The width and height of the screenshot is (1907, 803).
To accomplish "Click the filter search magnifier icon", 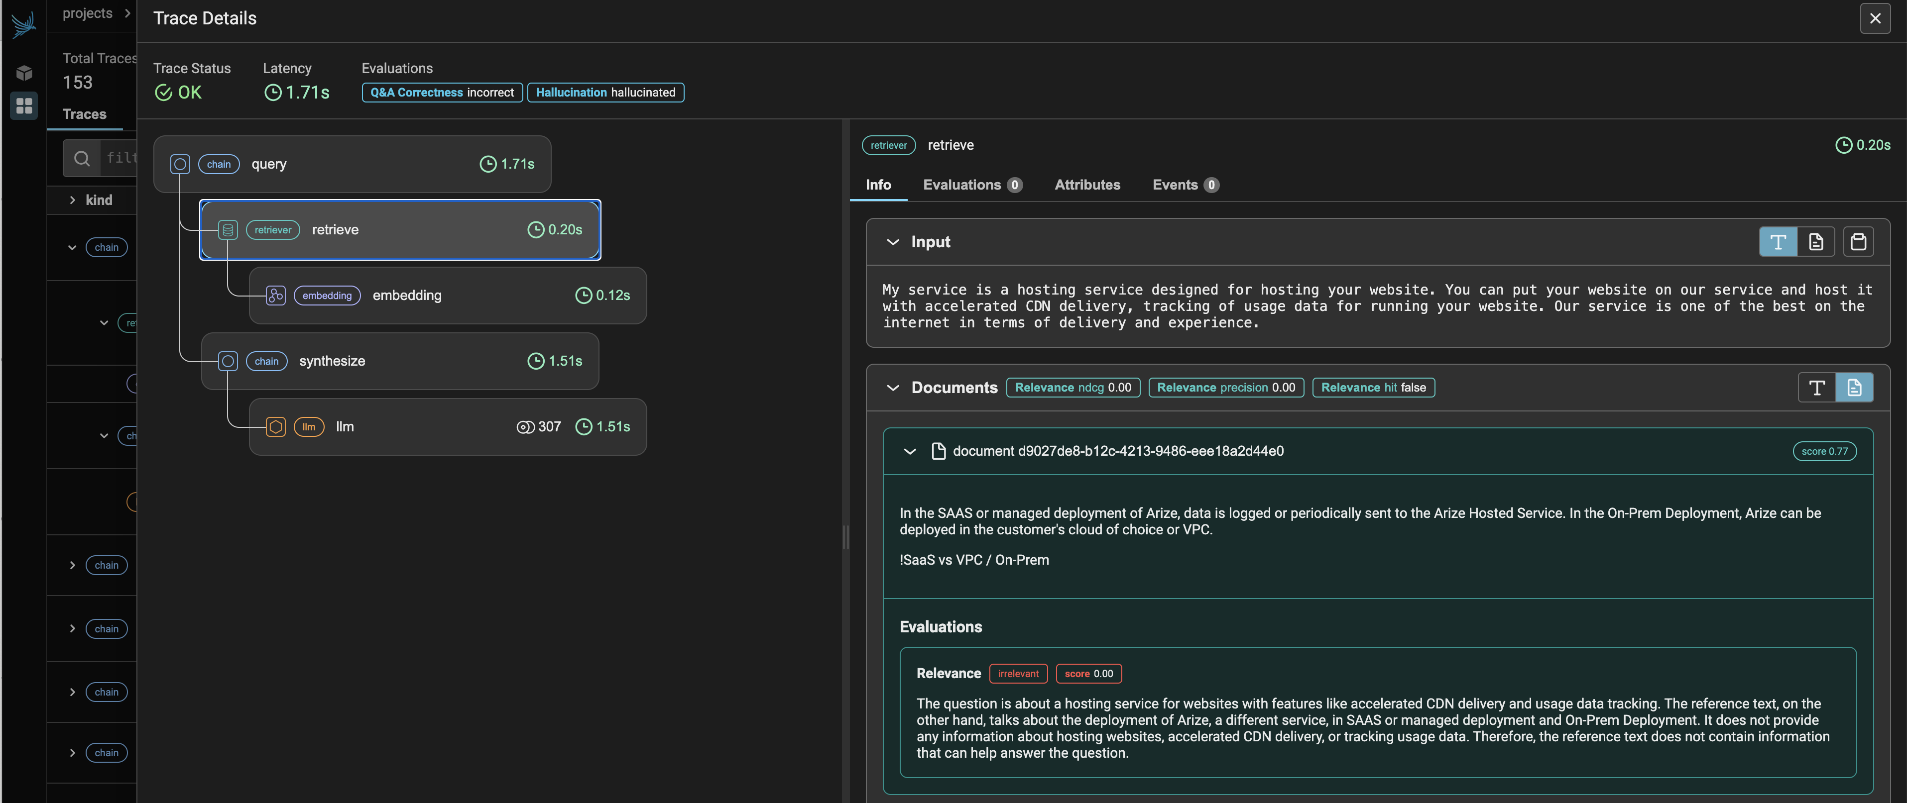I will click(x=82, y=158).
